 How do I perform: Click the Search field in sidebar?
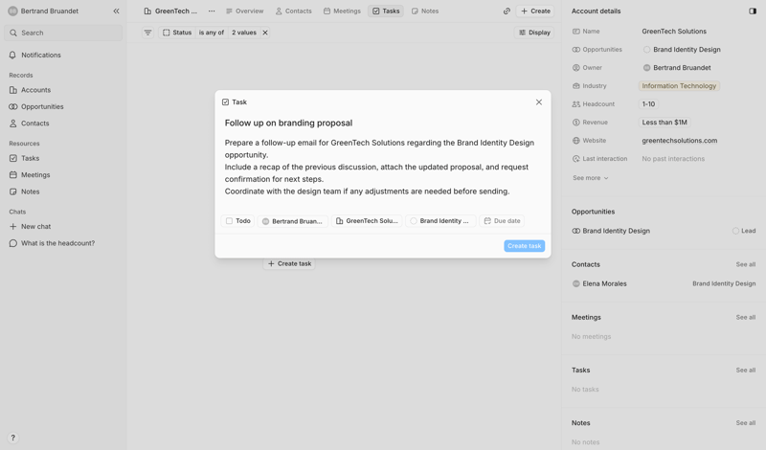65,33
